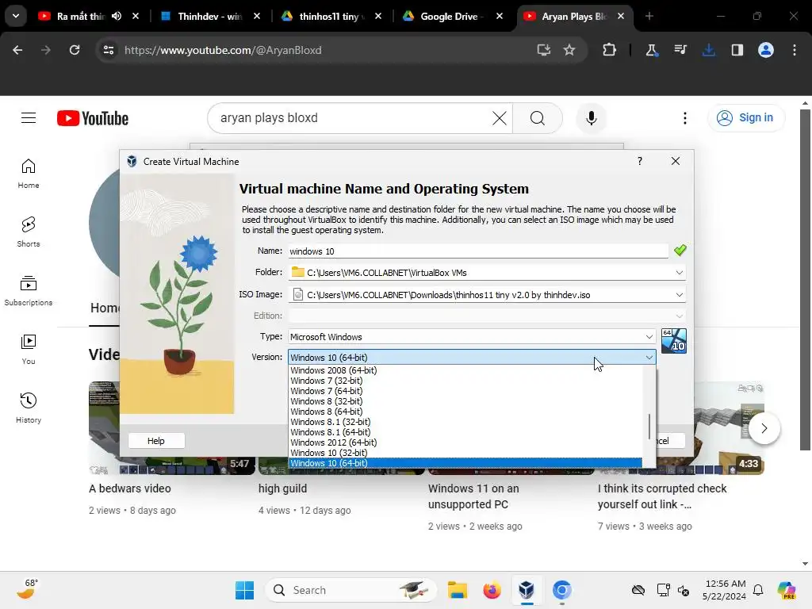The image size is (812, 609).
Task: Clear the YouTube search text
Action: click(500, 118)
